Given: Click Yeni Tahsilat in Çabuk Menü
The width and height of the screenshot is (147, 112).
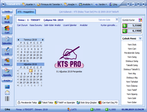Looking at the screenshot, I should point(132,82).
